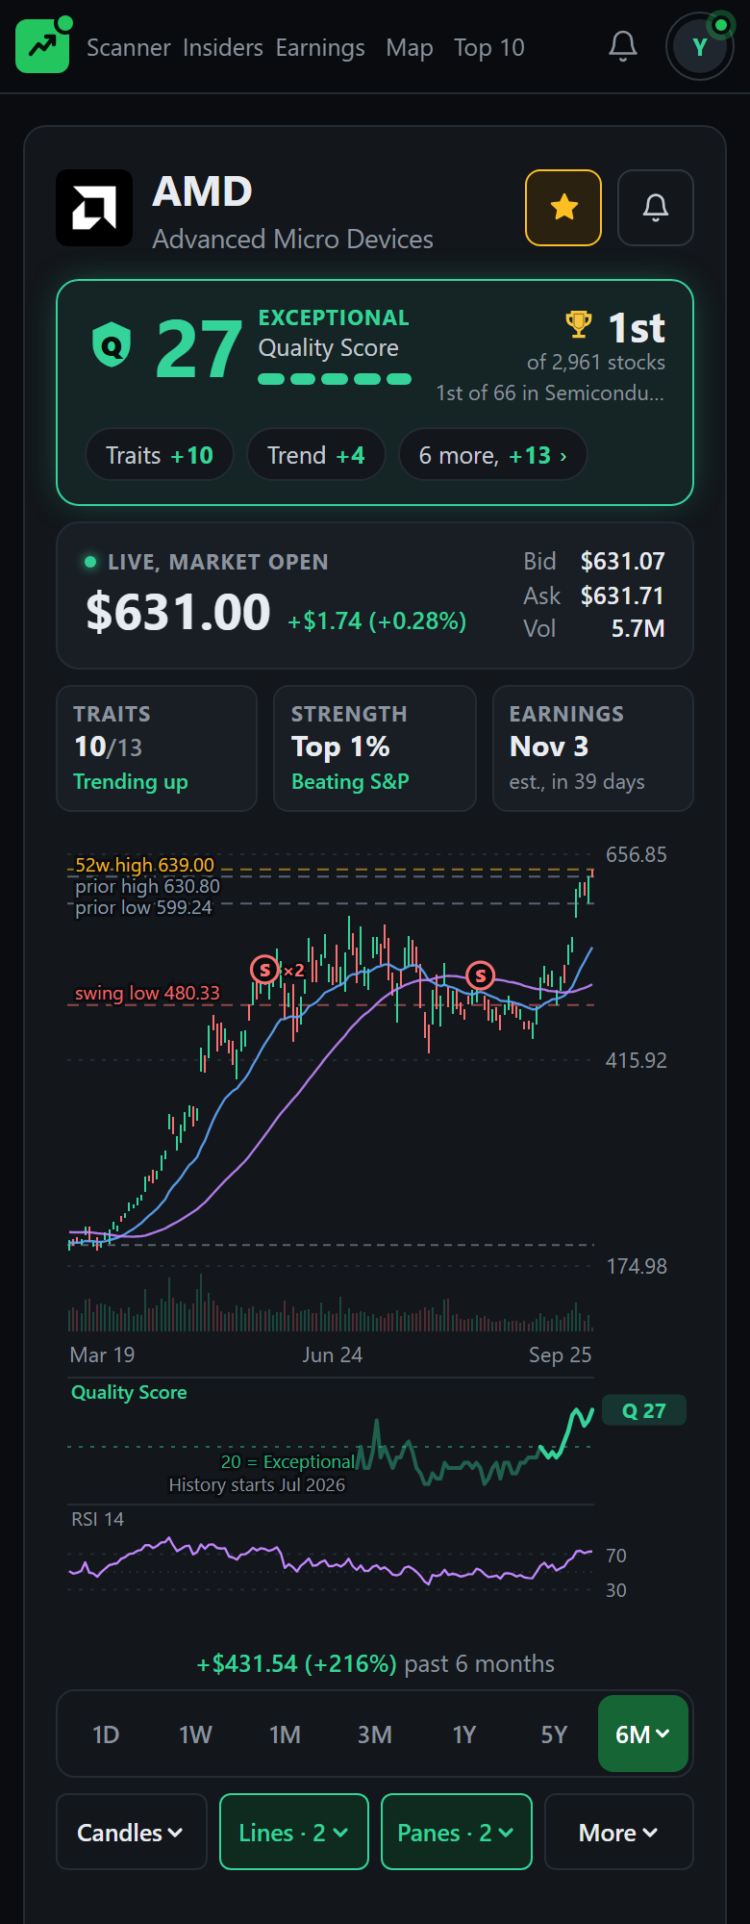Open the Y user profile avatar
The image size is (750, 1924).
(699, 46)
